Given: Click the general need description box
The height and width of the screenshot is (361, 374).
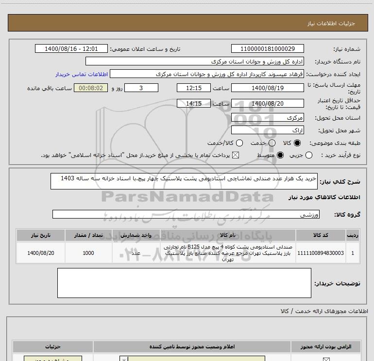Looking at the screenshot, I should [184, 181].
